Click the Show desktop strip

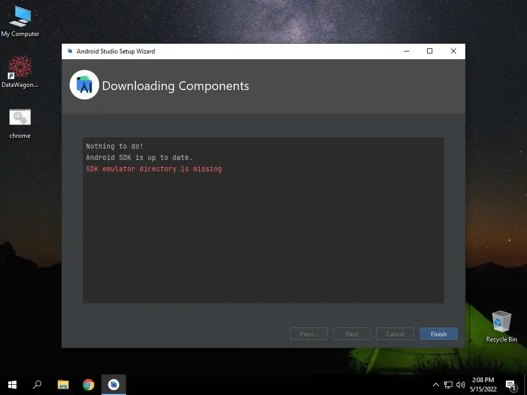tap(525, 385)
